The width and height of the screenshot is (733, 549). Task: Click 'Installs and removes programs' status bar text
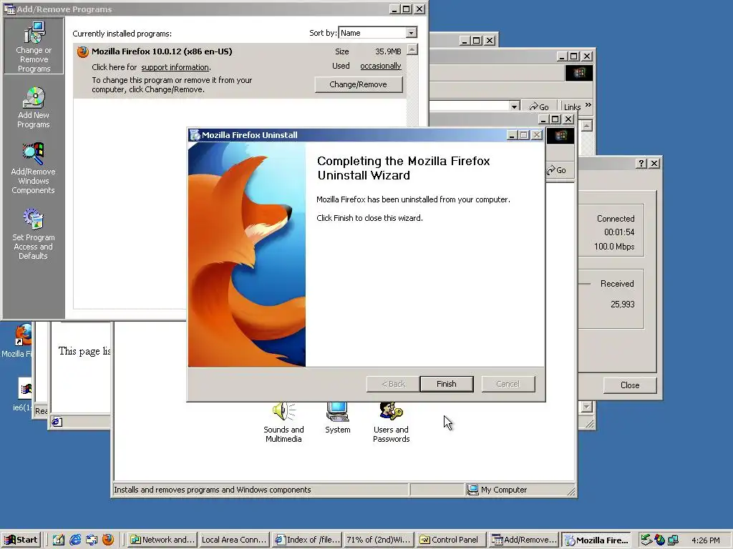pyautogui.click(x=212, y=490)
